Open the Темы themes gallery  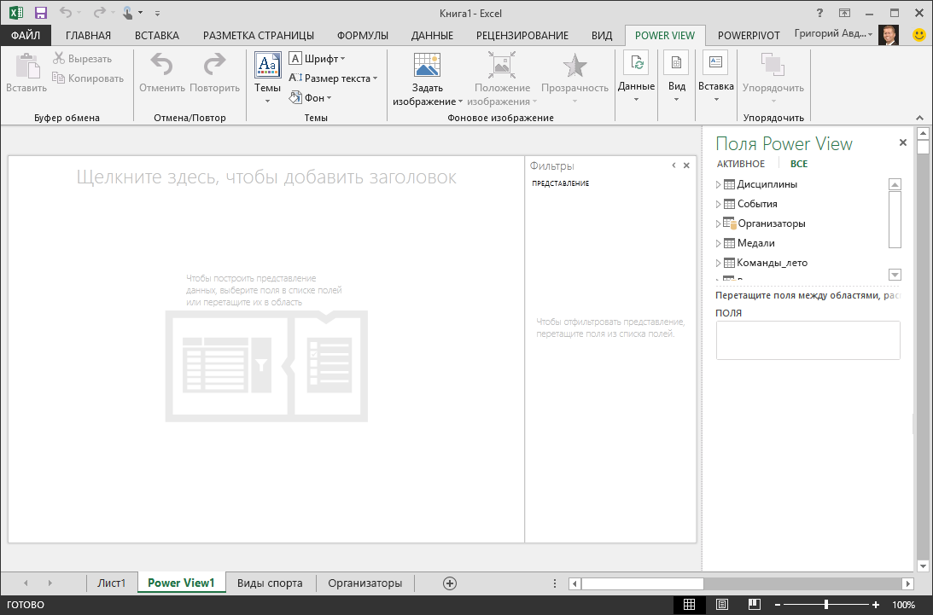(268, 78)
